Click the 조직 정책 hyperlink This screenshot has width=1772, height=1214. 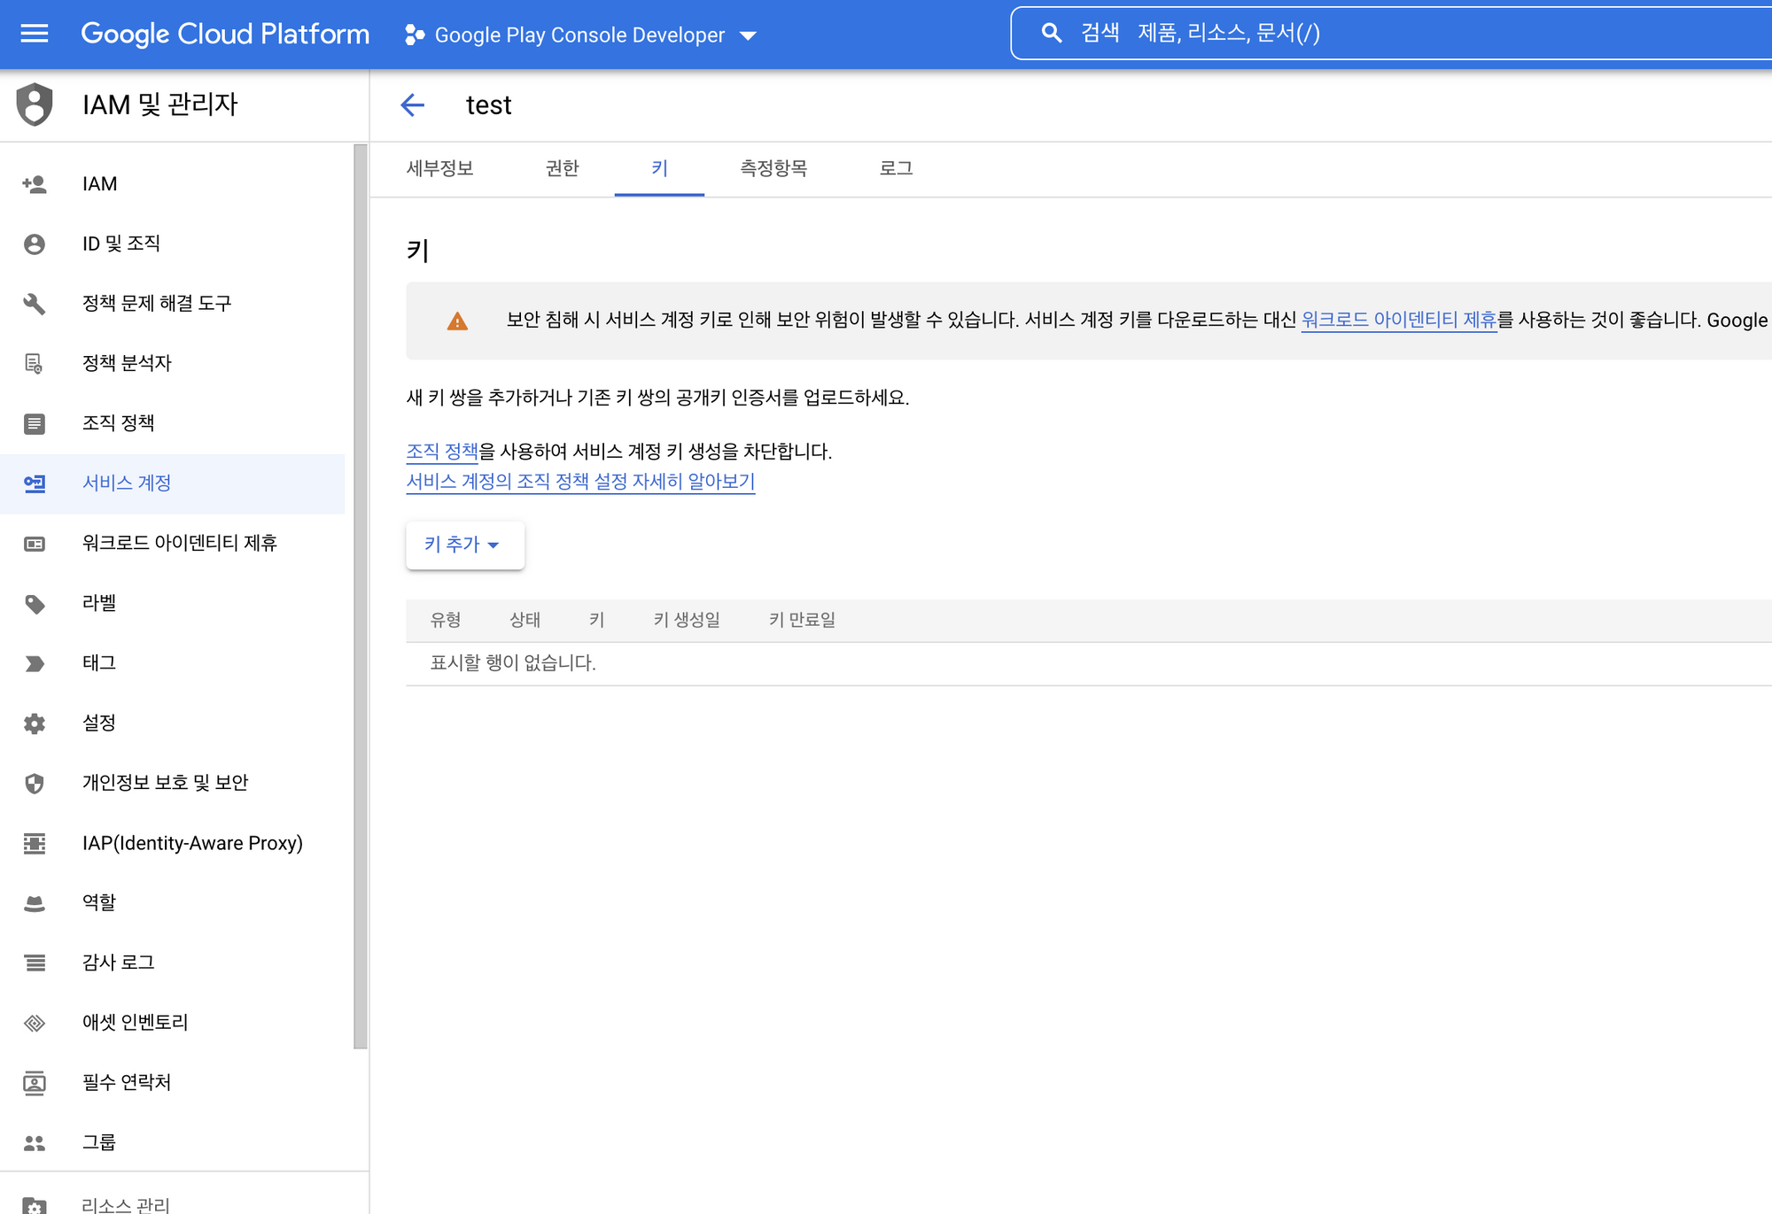[441, 452]
